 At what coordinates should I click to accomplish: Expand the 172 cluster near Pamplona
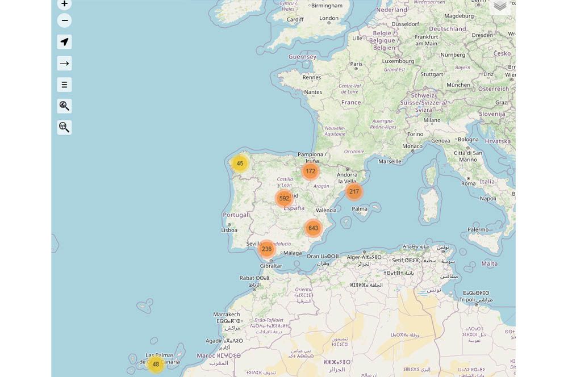point(311,171)
